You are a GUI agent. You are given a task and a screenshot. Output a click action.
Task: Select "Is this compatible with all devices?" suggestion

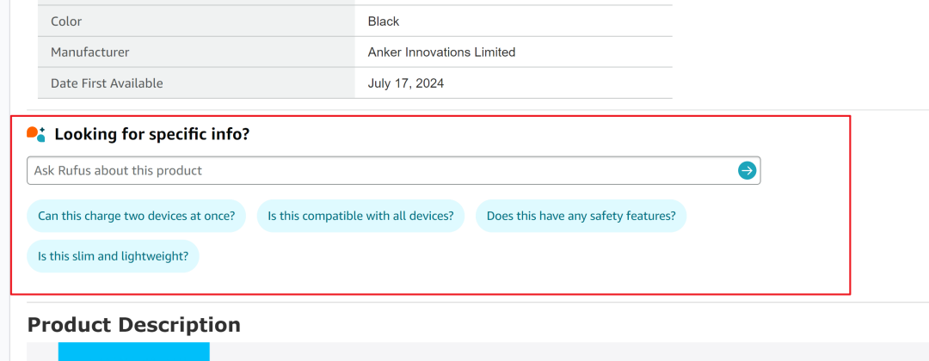pos(360,216)
